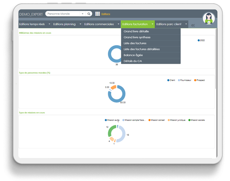Follow the Editions link
Viewport: 230px width, 181px height.
(106, 14)
